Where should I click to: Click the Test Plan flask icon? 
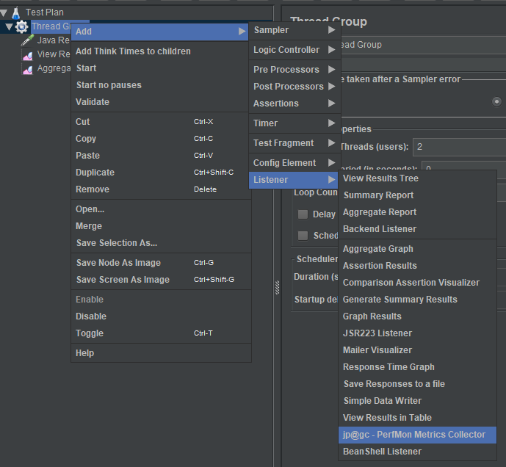point(17,12)
